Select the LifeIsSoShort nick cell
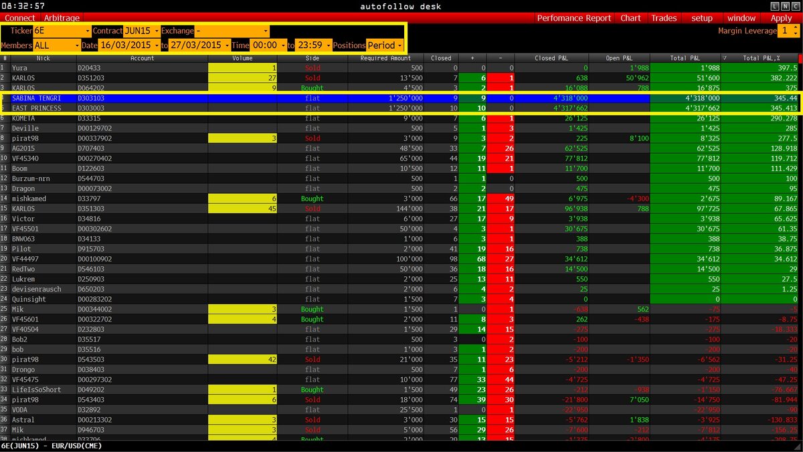803x452 pixels. (x=43, y=390)
